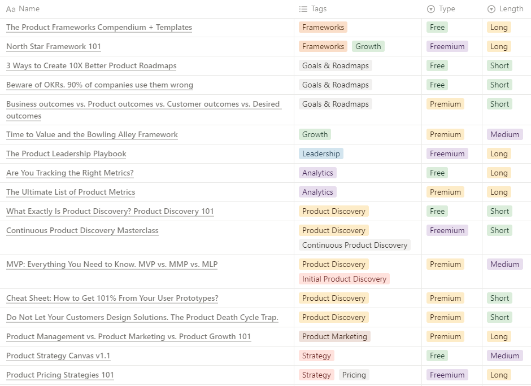The height and width of the screenshot is (386, 531).
Task: Open North Star Framework 101 page
Action: coord(54,47)
